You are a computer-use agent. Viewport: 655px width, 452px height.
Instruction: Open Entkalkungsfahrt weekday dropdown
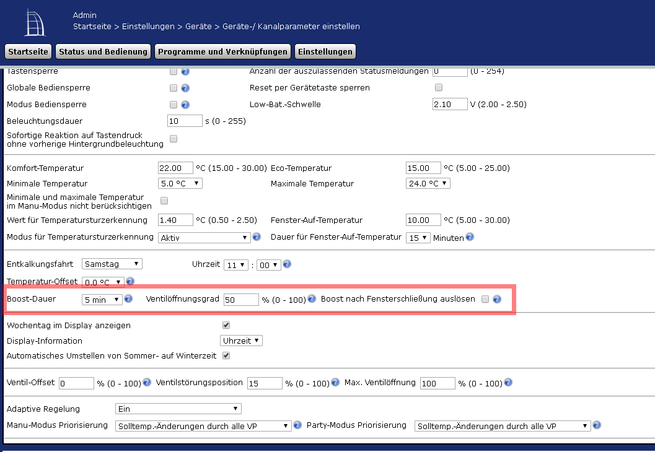112,264
